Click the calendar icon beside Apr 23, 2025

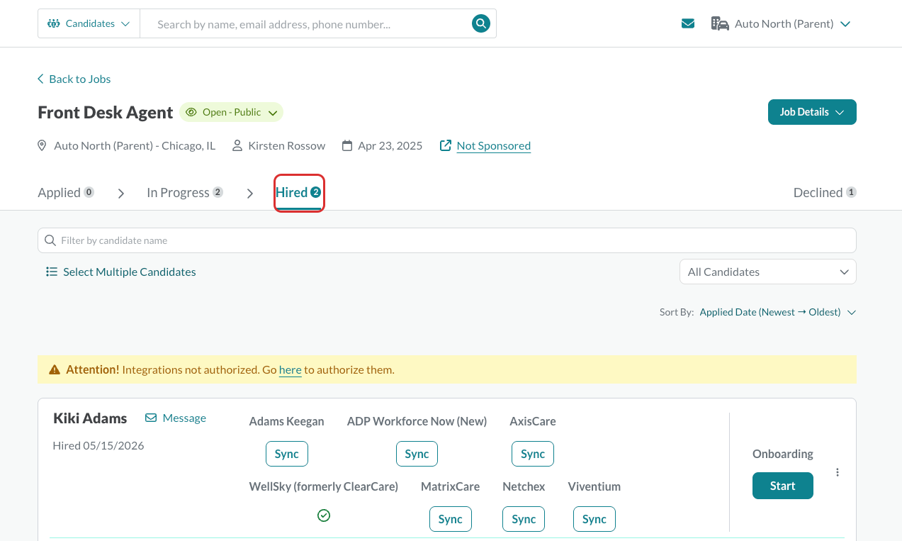click(347, 145)
